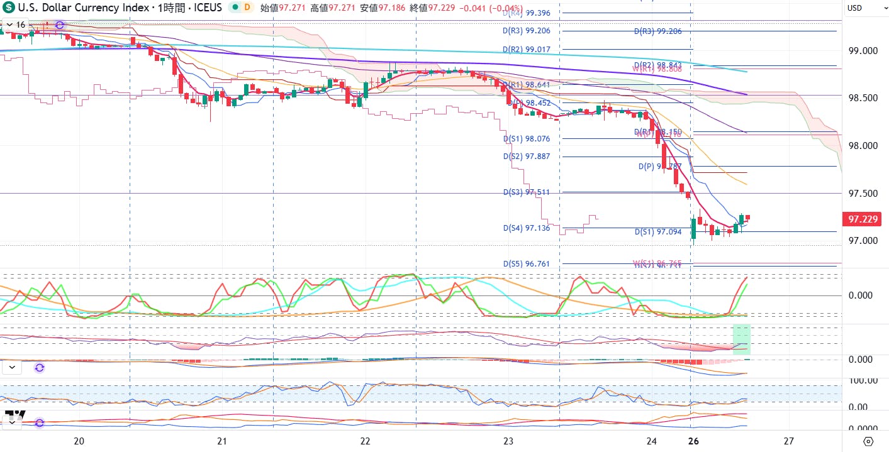The height and width of the screenshot is (452, 889).
Task: Click the green highlighted box in the indicator pane
Action: (742, 339)
